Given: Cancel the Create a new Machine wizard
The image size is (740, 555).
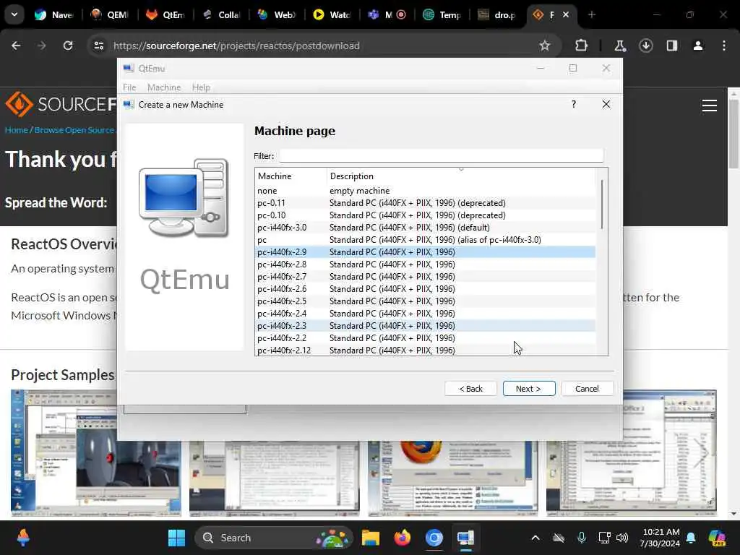Looking at the screenshot, I should coord(587,388).
